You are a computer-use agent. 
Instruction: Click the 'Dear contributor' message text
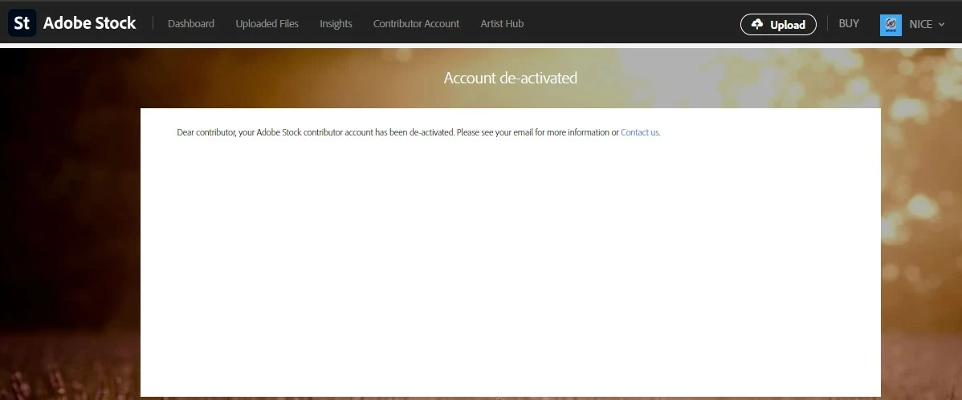pos(418,132)
